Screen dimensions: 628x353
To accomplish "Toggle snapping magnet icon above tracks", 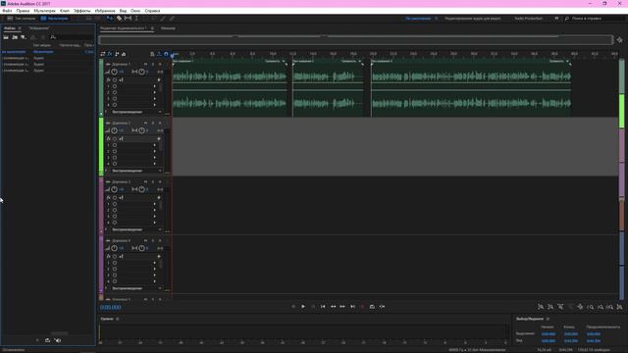I will point(166,54).
